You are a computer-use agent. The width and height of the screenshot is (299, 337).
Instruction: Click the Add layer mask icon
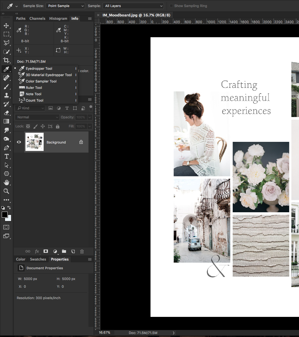pyautogui.click(x=46, y=251)
